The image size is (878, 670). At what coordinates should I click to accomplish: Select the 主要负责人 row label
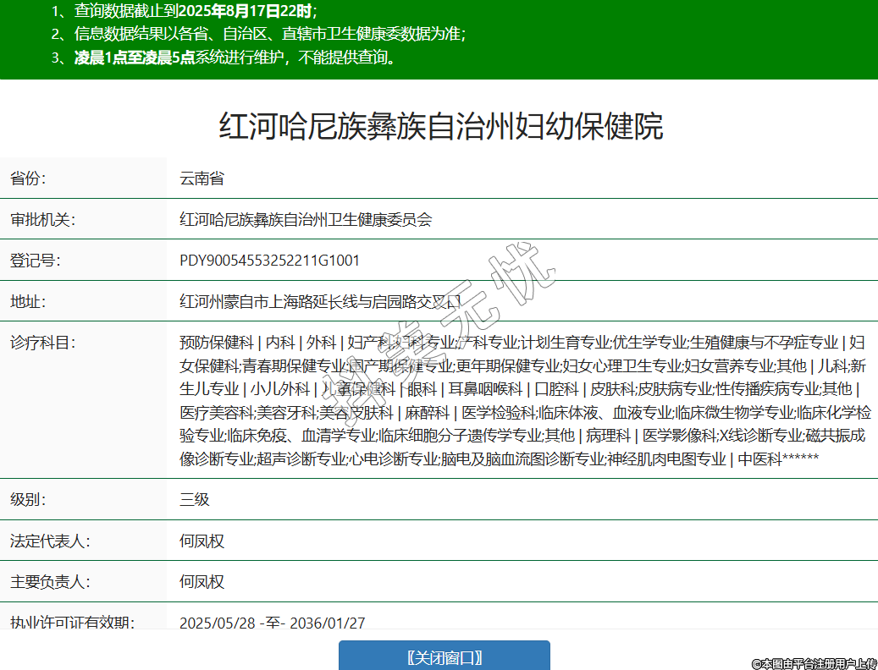click(50, 582)
